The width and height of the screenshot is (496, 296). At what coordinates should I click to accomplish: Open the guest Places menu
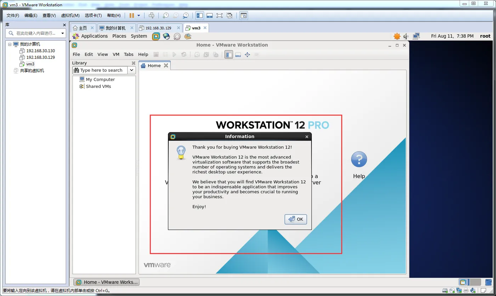pyautogui.click(x=119, y=36)
